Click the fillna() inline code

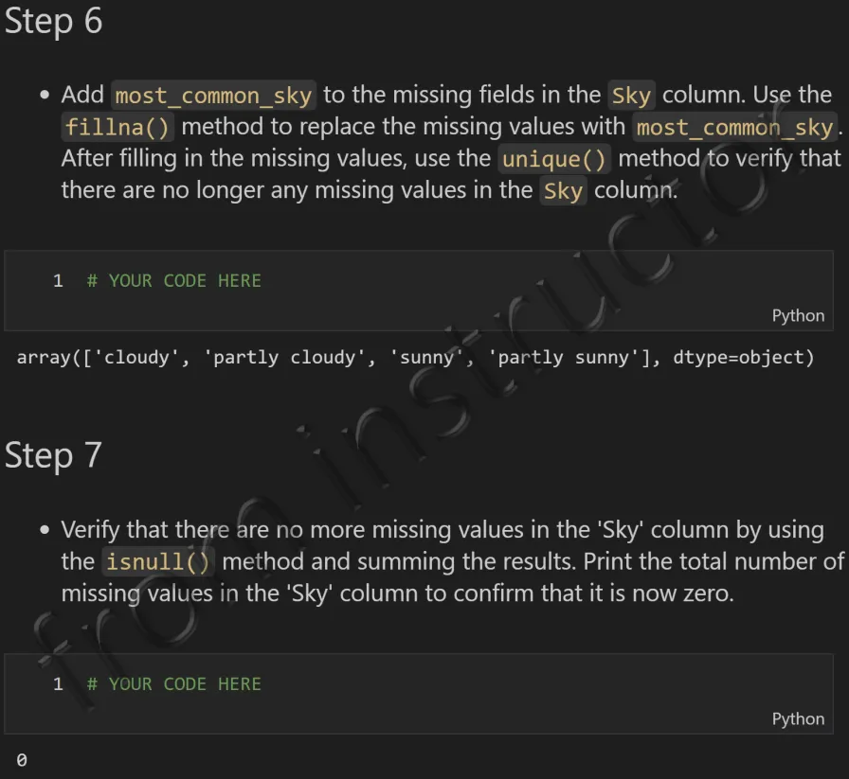(117, 127)
